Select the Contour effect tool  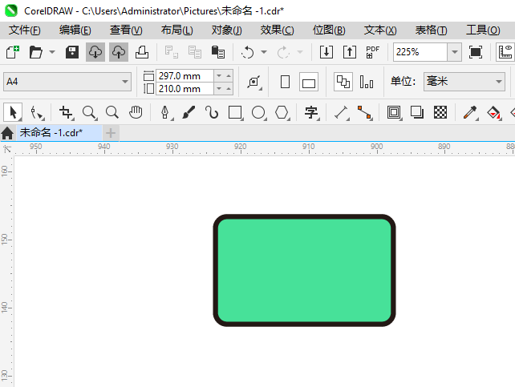394,112
